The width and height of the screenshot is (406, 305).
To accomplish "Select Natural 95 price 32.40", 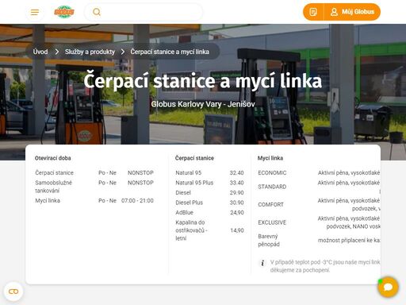I will (x=236, y=173).
